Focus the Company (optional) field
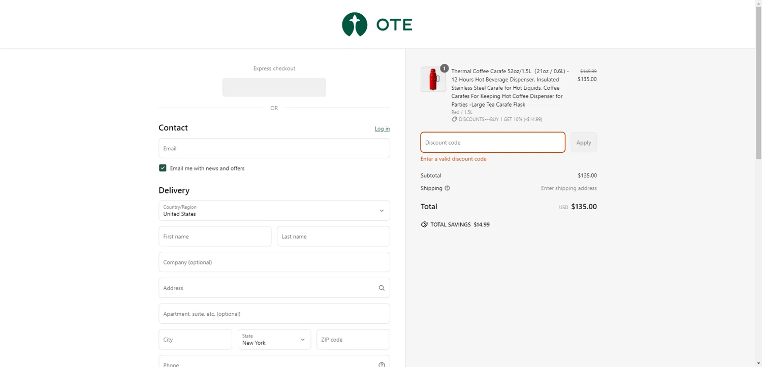This screenshot has width=762, height=367. [274, 262]
